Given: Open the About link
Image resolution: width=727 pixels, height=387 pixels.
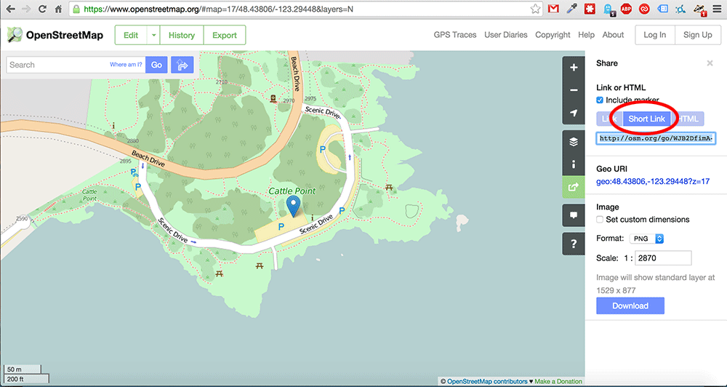Looking at the screenshot, I should pos(613,35).
